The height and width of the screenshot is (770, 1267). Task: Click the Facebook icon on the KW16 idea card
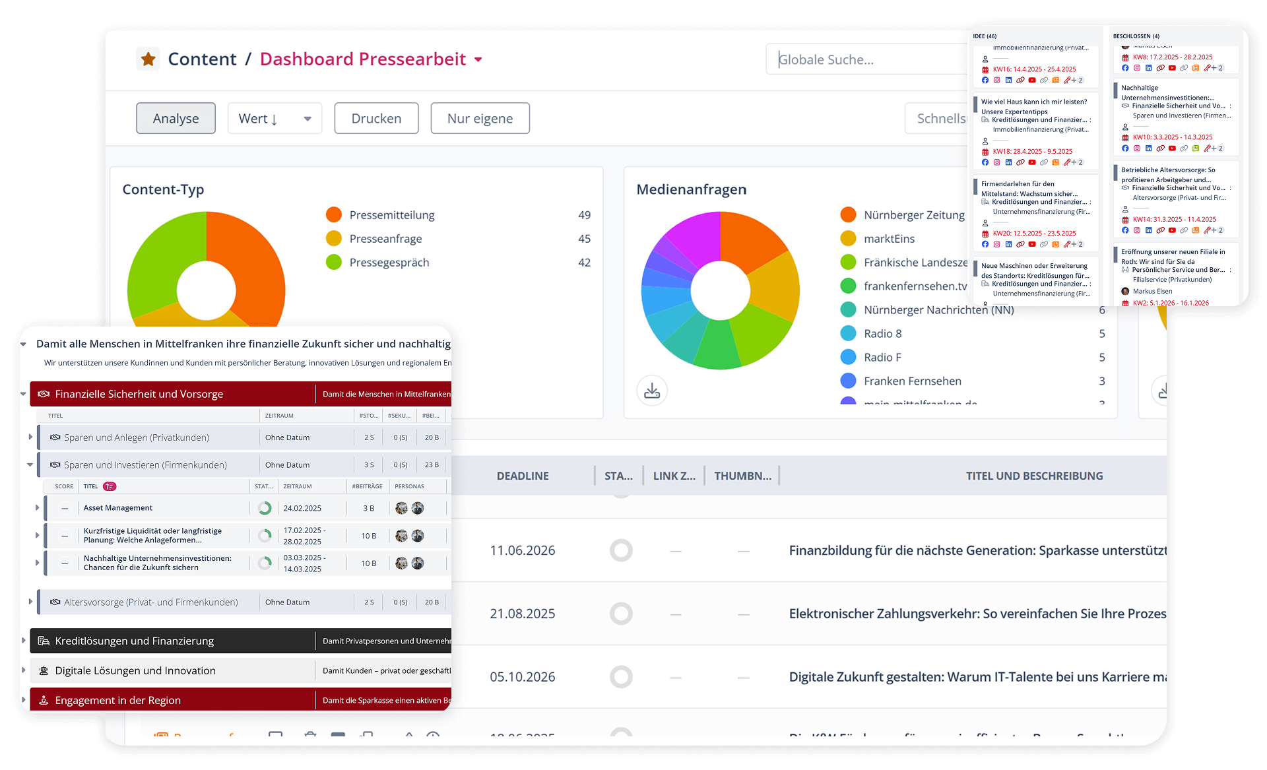click(985, 80)
